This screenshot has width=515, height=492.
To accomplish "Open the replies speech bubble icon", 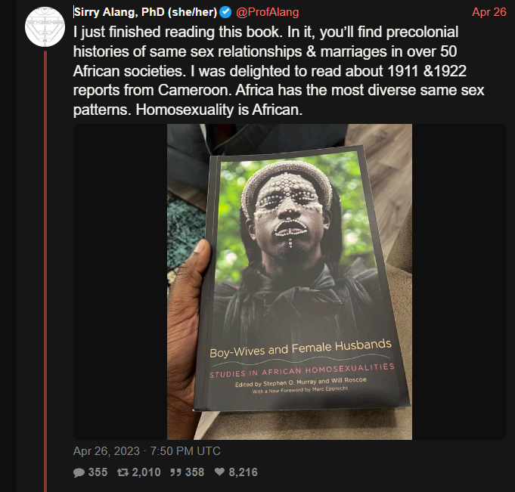I will coord(79,472).
